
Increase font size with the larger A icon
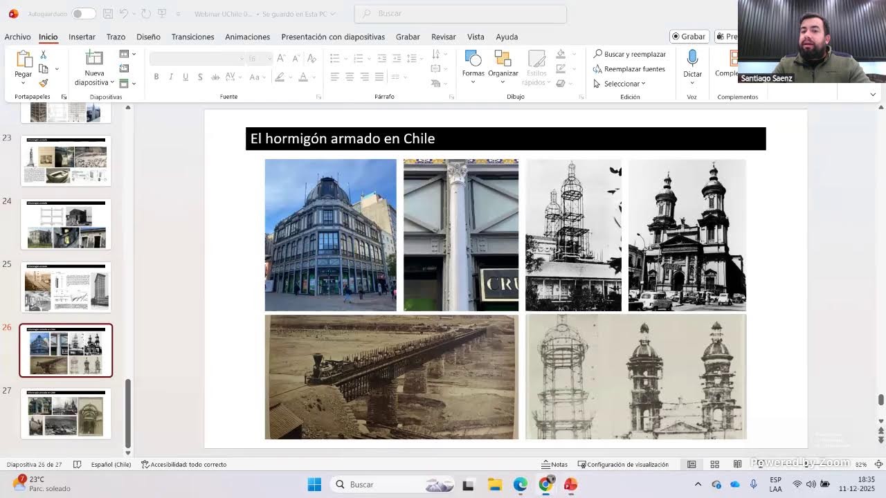(x=281, y=59)
